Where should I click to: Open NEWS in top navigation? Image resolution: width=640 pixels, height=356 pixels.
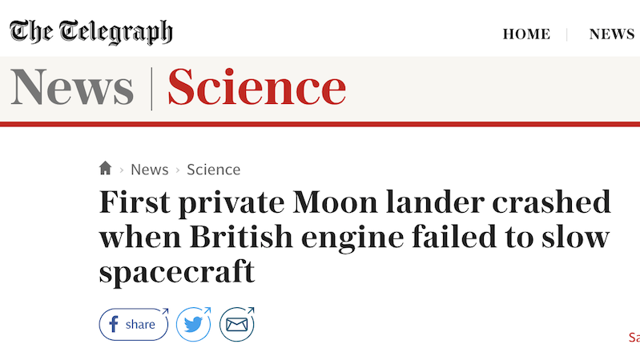click(612, 34)
